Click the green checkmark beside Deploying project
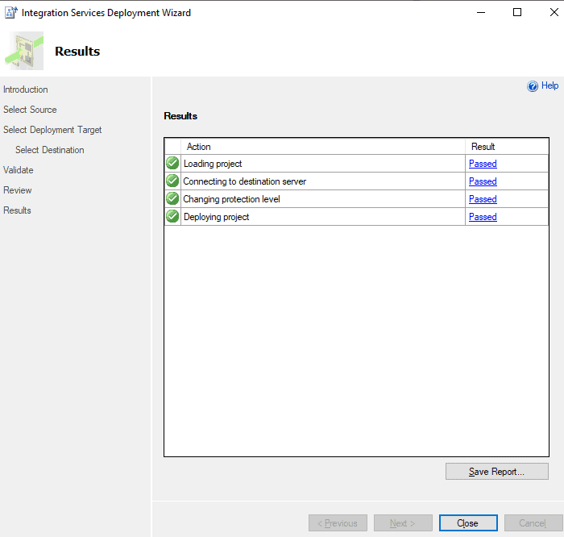 172,216
